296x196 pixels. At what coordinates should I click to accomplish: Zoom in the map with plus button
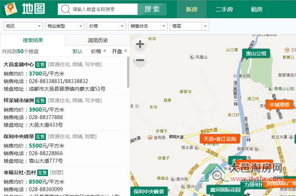tap(140, 44)
